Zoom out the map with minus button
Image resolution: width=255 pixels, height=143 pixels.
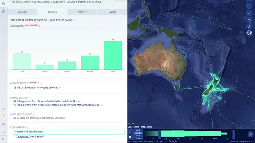pyautogui.click(x=249, y=6)
